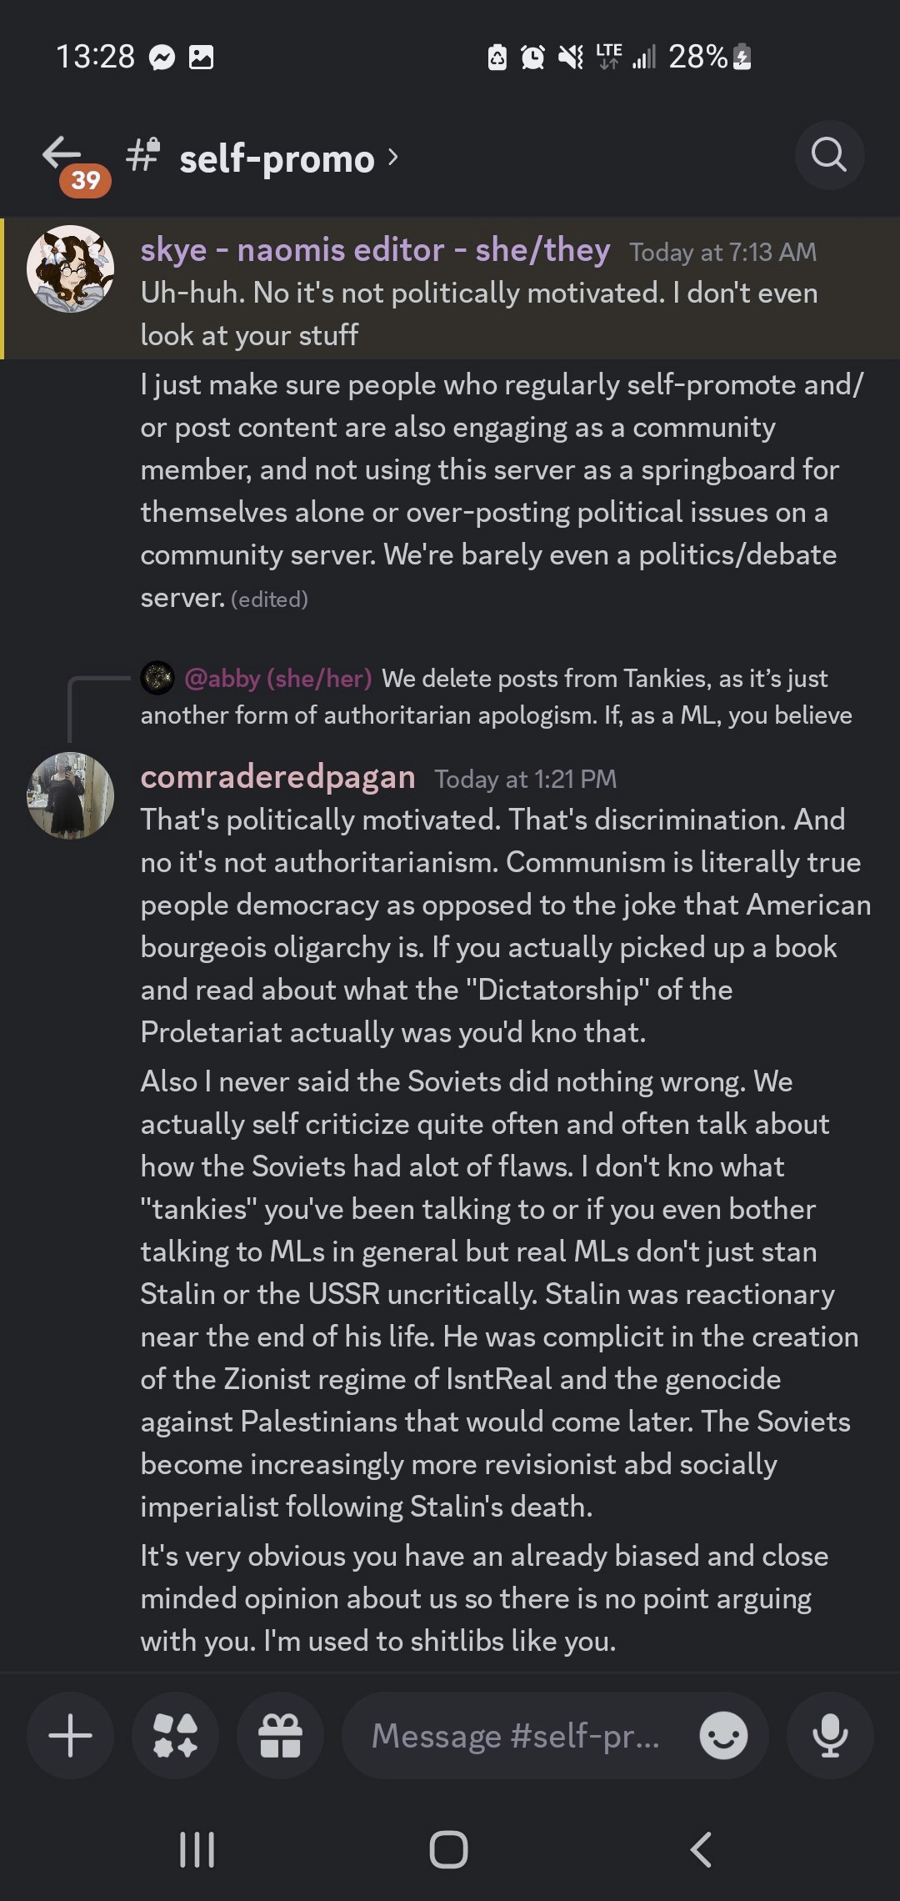
Task: Tap the microphone voice message button
Action: click(x=830, y=1735)
